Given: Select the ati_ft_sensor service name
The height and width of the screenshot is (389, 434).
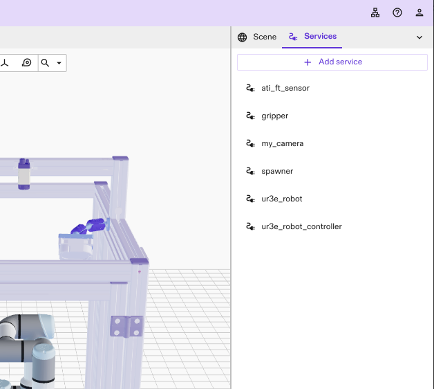Looking at the screenshot, I should pos(285,88).
